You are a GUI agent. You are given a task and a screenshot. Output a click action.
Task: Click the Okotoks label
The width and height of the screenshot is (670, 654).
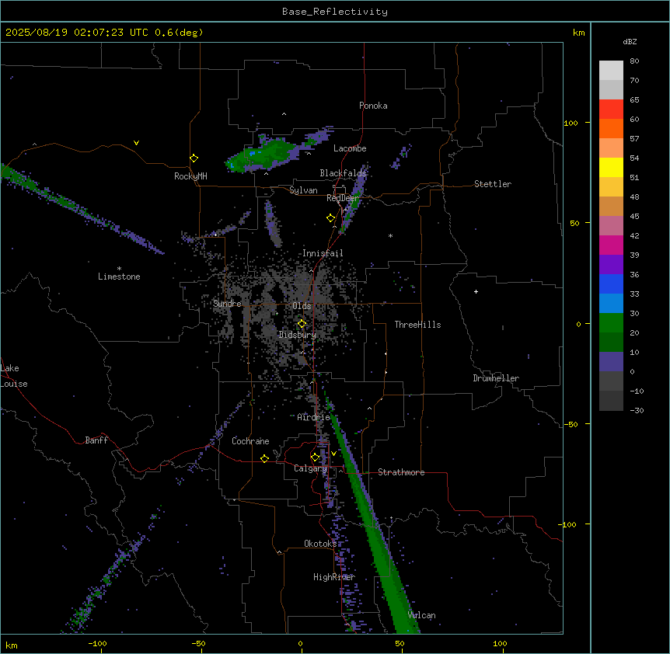tap(320, 544)
